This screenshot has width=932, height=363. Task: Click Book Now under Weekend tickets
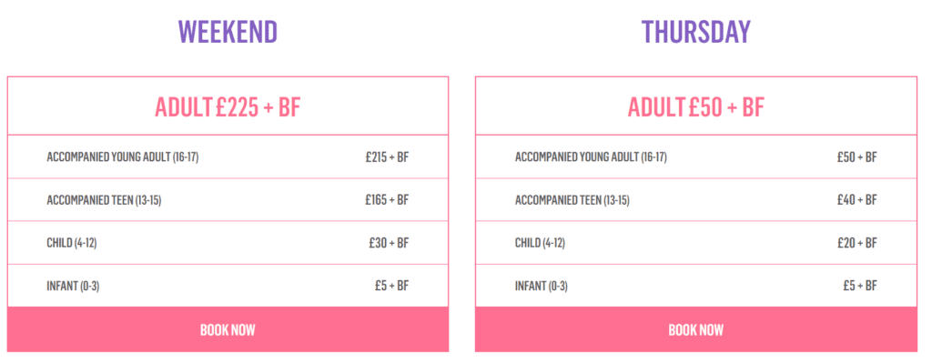tap(228, 329)
